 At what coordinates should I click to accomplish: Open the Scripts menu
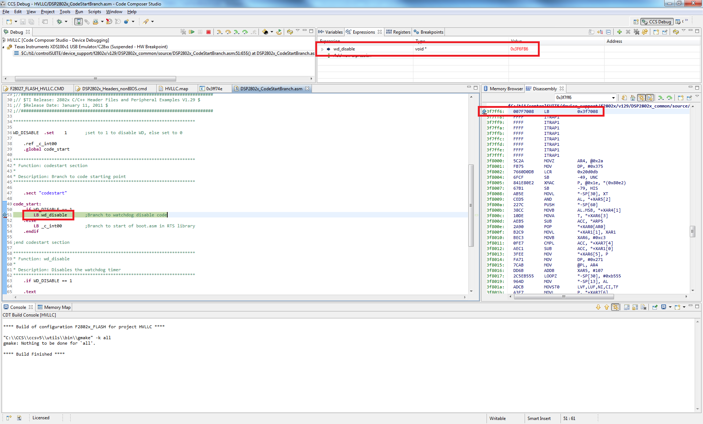click(x=94, y=12)
